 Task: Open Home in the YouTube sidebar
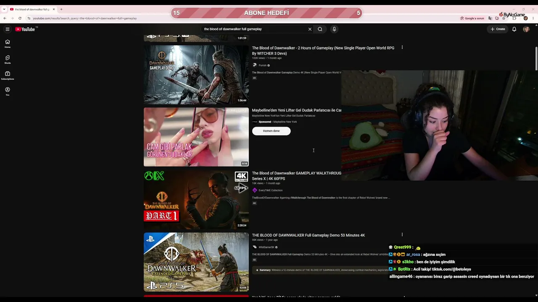[x=8, y=44]
